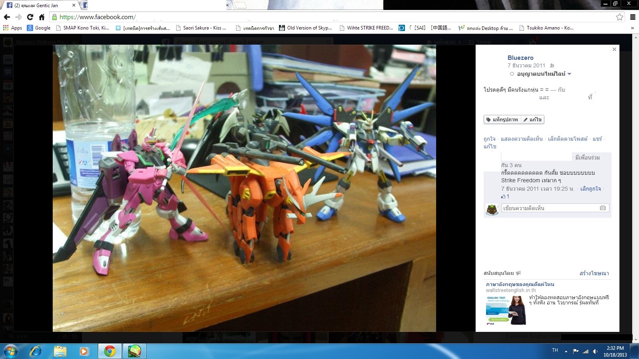639x359 pixels.
Task: Click the แสดงความคิดเห็น comment link
Action: point(522,139)
